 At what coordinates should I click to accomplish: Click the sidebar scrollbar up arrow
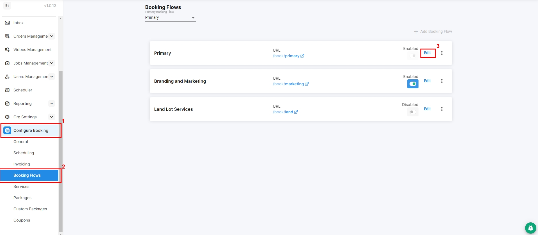[61, 19]
